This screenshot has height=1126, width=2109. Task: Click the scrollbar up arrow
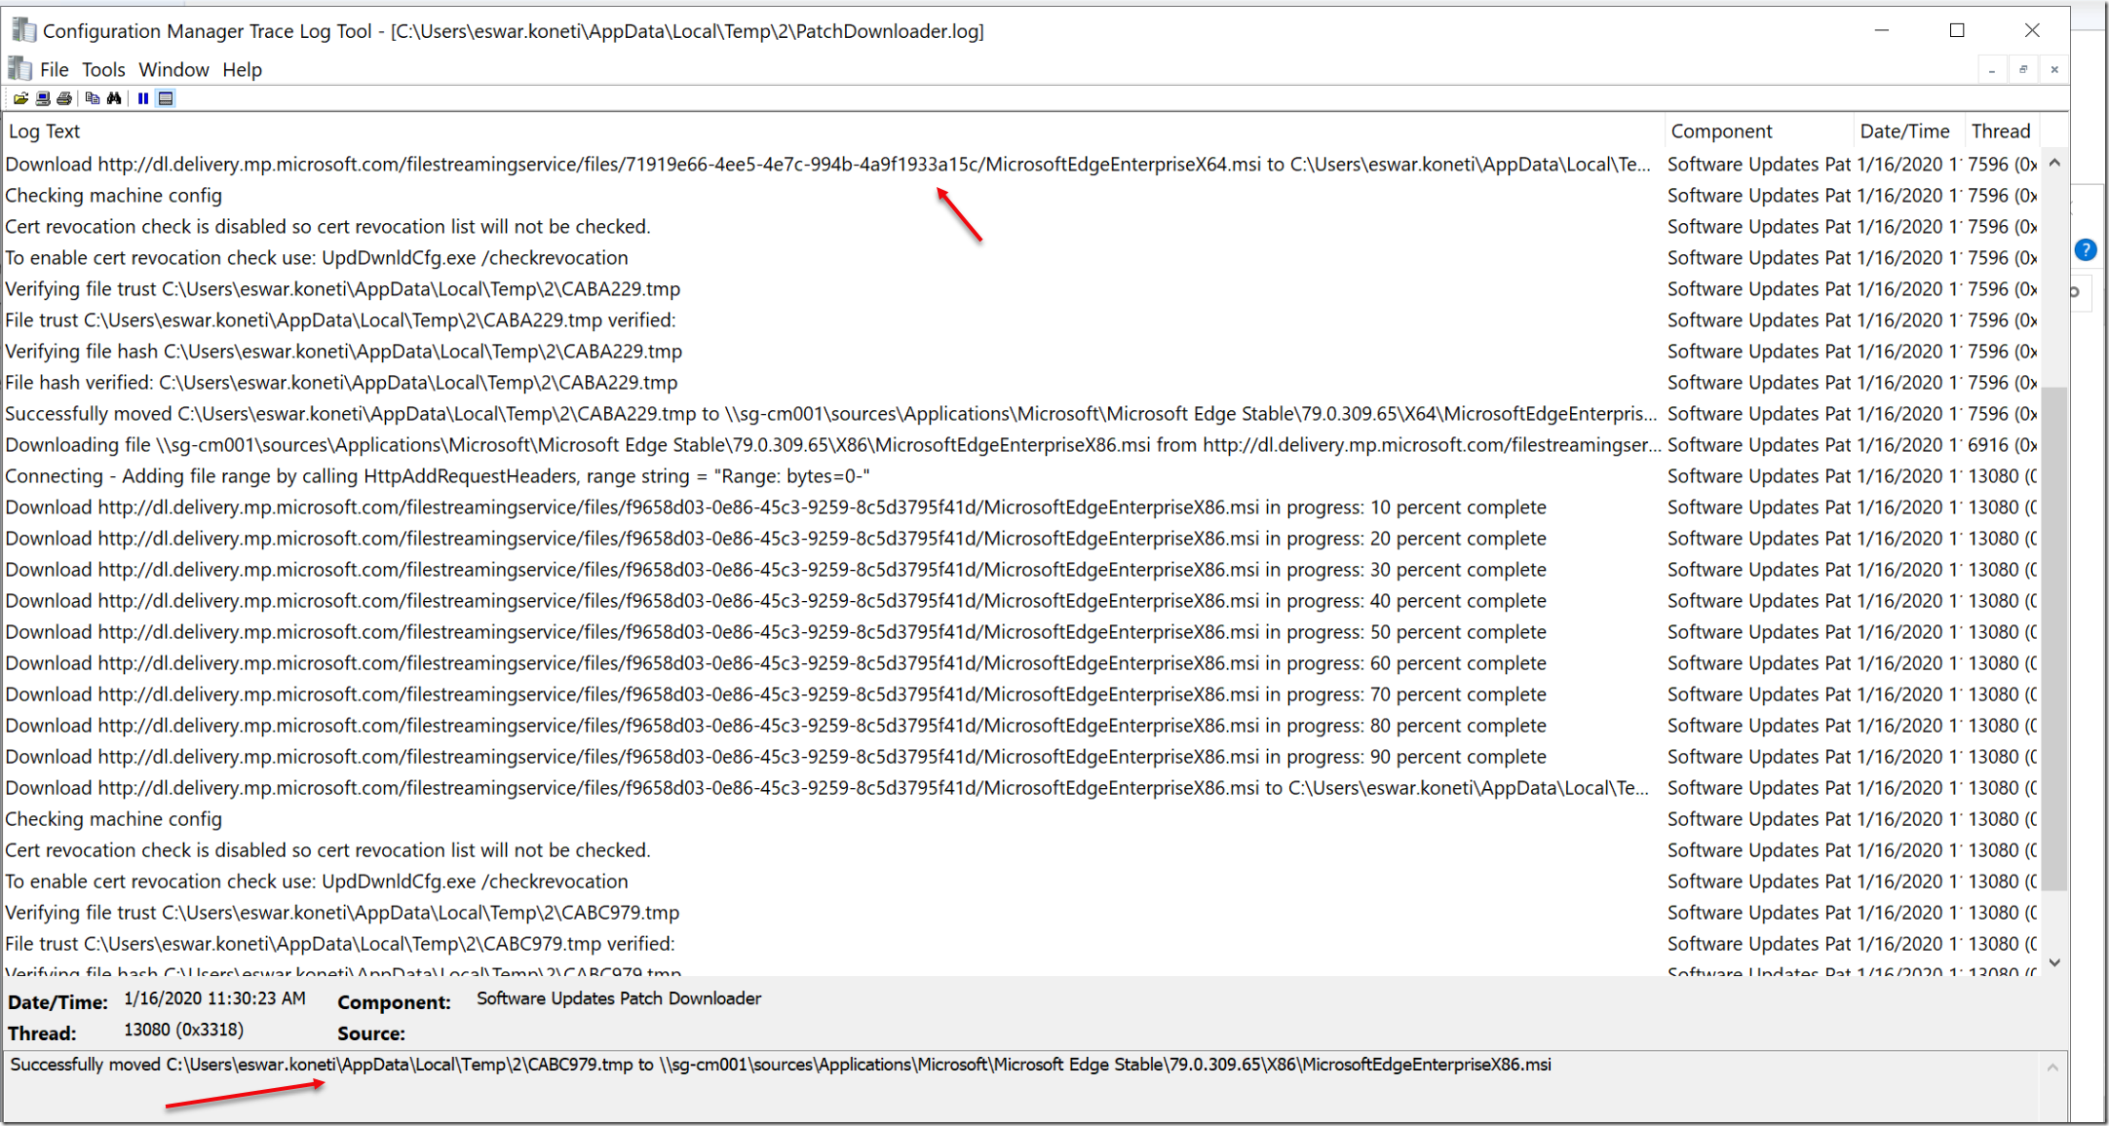tap(2054, 163)
